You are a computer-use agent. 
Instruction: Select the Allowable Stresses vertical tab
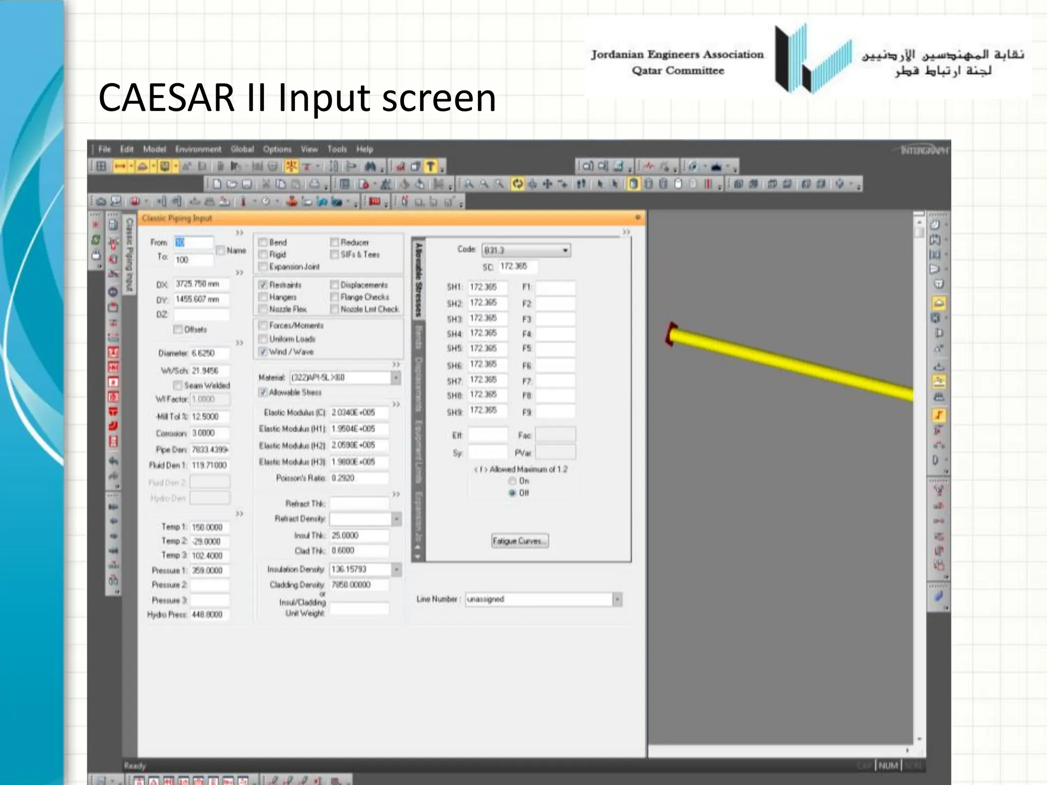coord(418,280)
